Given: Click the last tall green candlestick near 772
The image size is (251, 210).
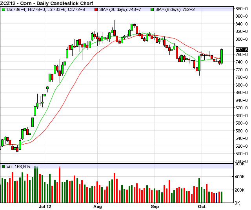Looking at the screenshot, I should coord(222,56).
